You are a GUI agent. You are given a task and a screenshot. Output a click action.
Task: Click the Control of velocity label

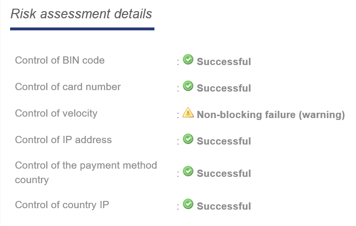[x=56, y=113]
